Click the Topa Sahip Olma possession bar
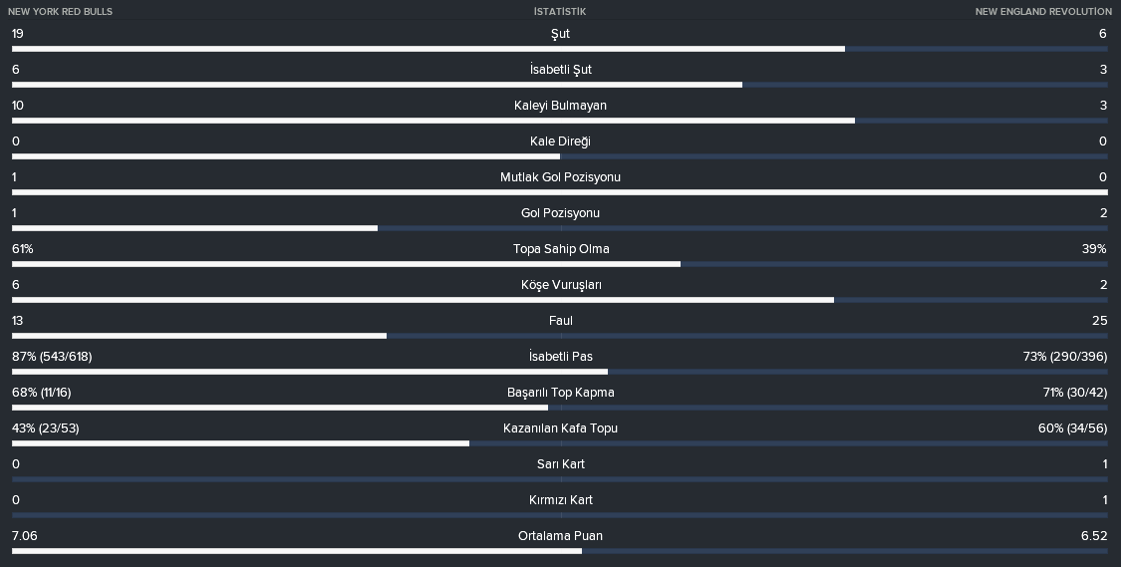Viewport: 1121px width, 567px height. (x=560, y=264)
